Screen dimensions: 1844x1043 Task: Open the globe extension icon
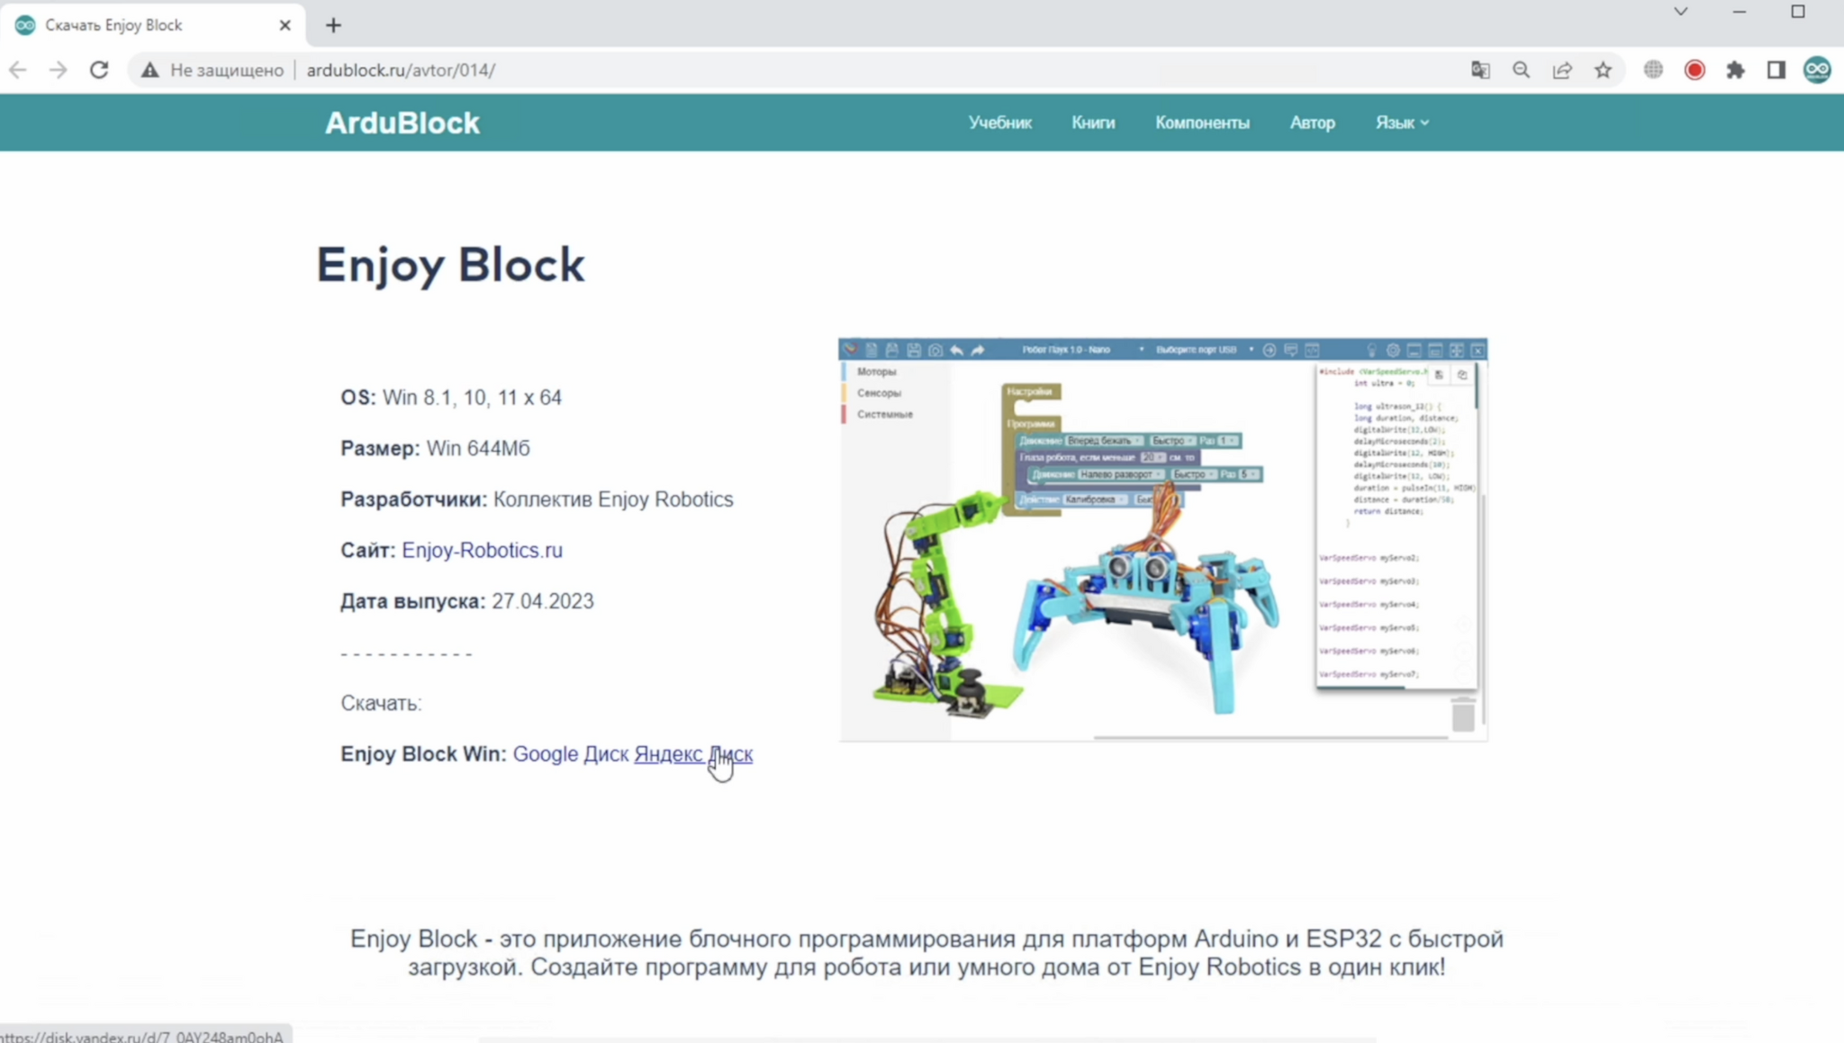pos(1653,70)
